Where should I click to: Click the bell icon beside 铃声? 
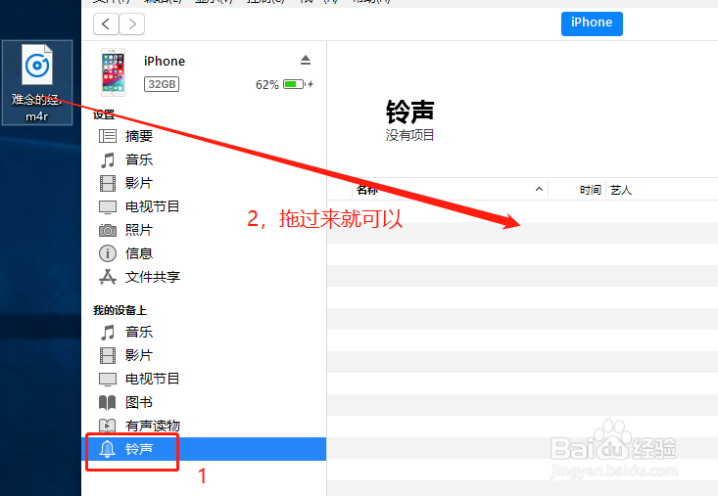coord(107,449)
